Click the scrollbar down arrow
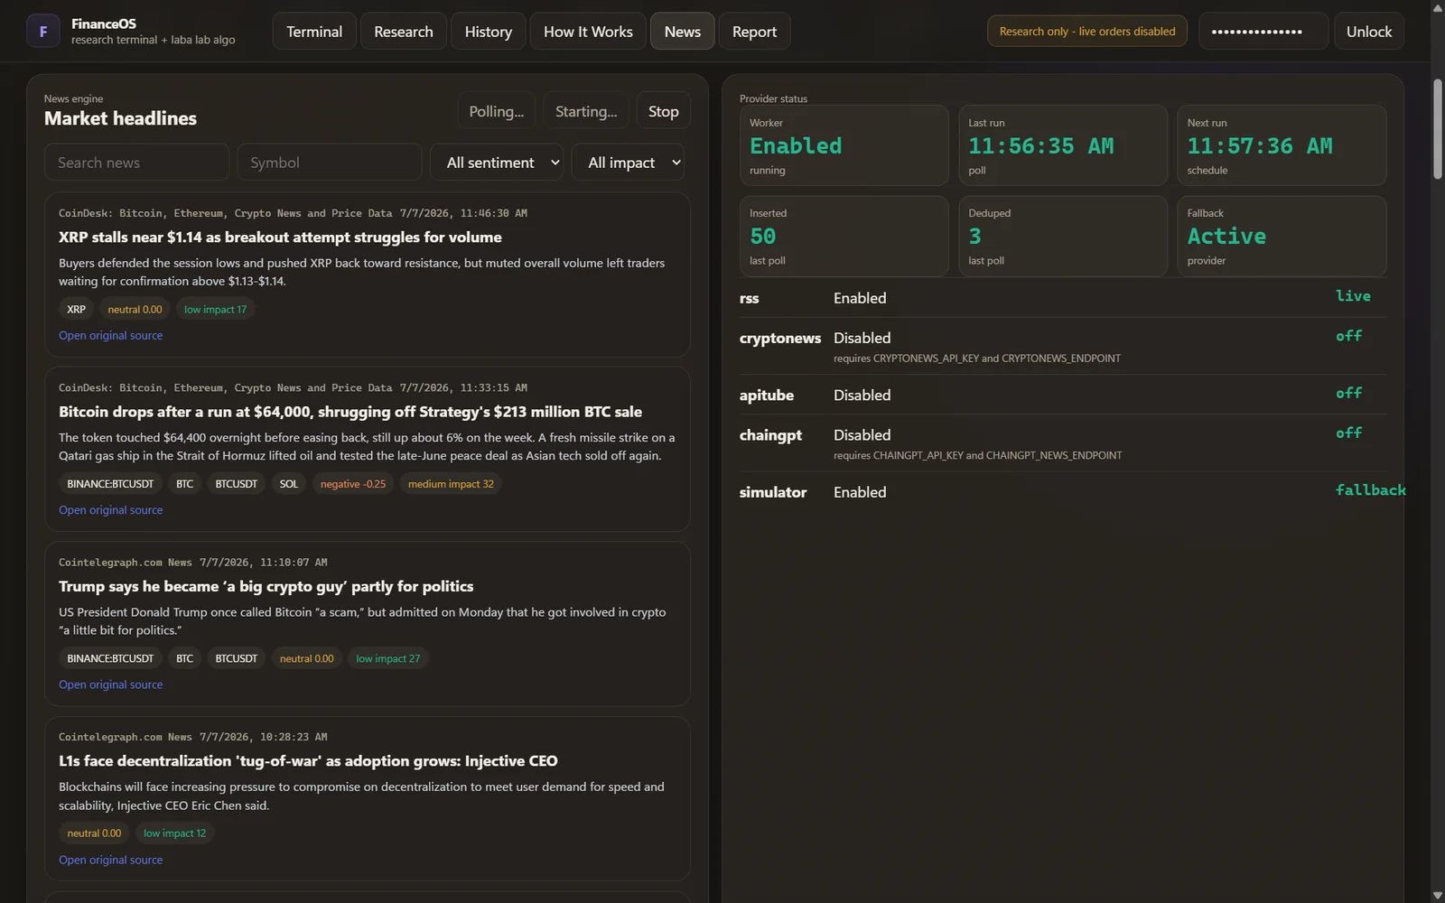This screenshot has height=903, width=1445. (1438, 895)
